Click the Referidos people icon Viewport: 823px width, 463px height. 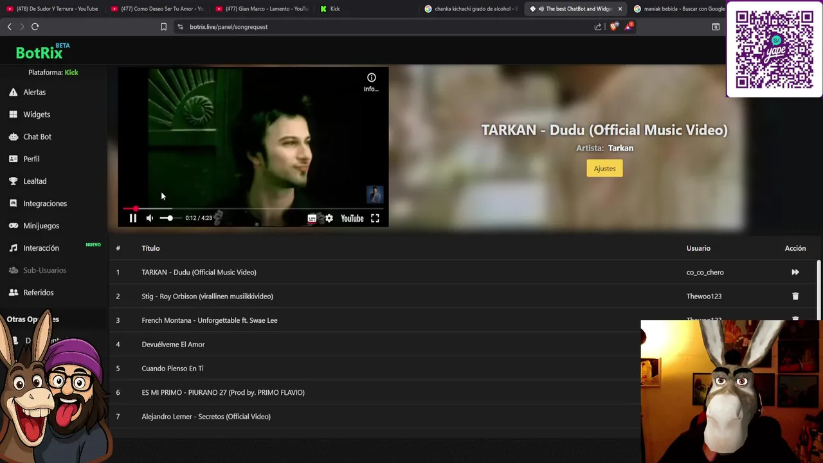(13, 293)
